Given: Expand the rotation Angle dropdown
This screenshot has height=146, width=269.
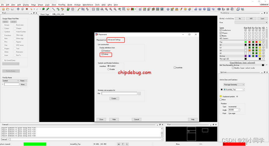Looking at the screenshot, I should [239, 110].
